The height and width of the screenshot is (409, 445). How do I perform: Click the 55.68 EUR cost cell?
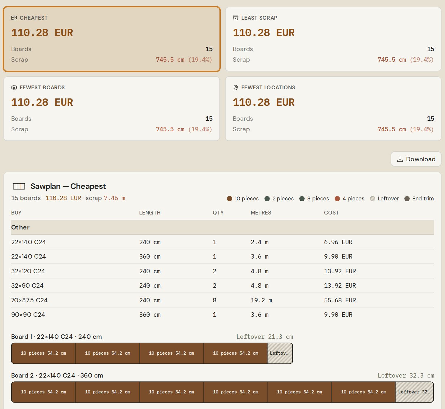(x=340, y=300)
